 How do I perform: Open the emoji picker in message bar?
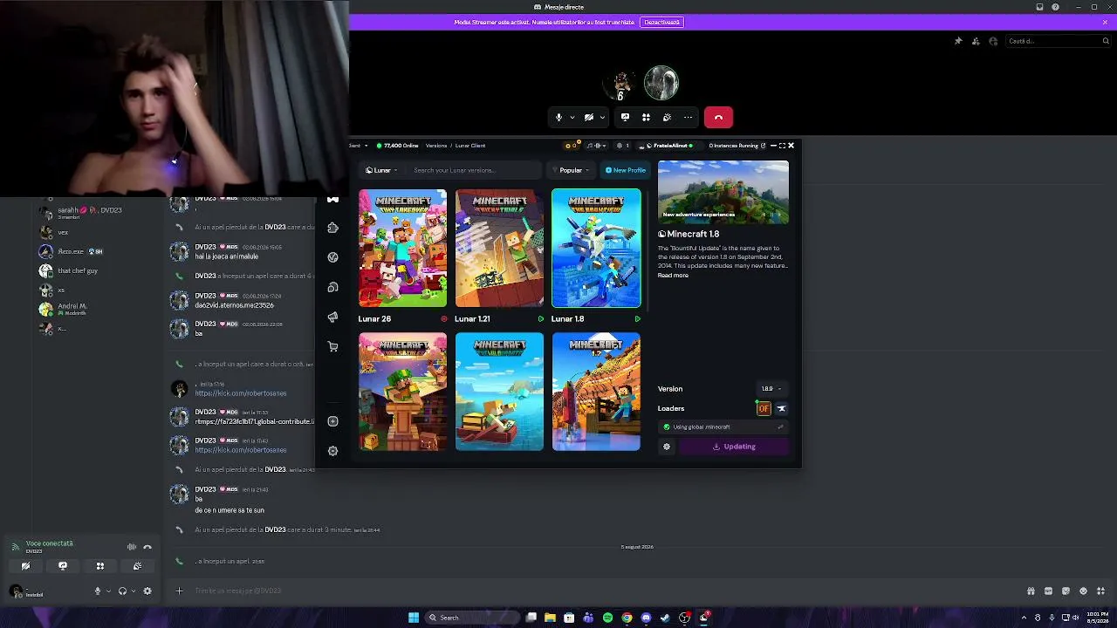[x=1083, y=590]
